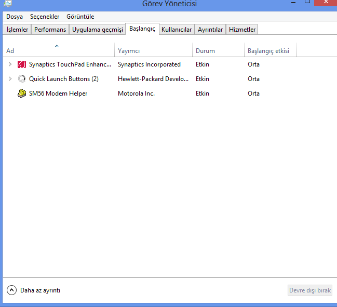This screenshot has height=307, width=337.
Task: Click the SM56 Modem Helper phone icon
Action: coord(22,94)
